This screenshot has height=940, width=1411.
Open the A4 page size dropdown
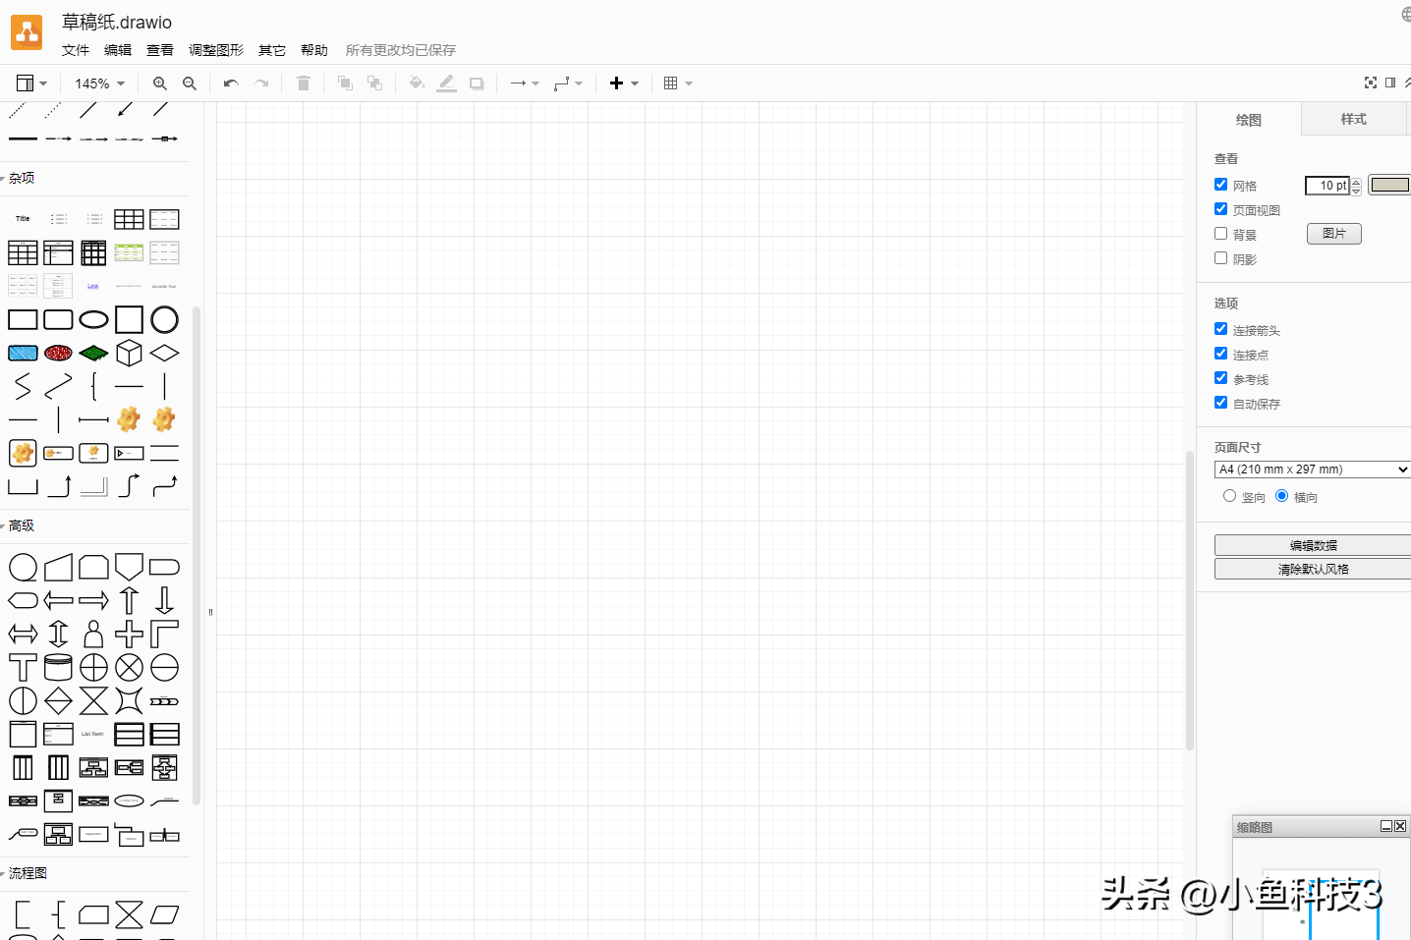1311,469
